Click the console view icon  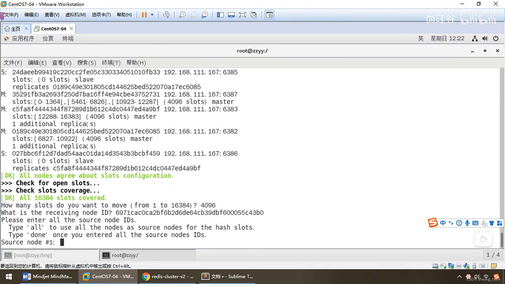point(269,15)
